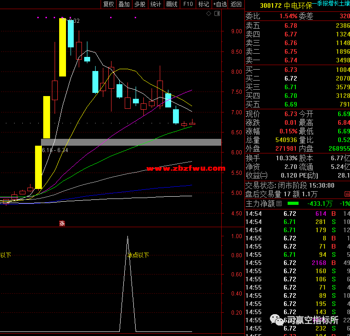
Task: Select 卖二 price 6.75
Action: pyautogui.click(x=291, y=51)
